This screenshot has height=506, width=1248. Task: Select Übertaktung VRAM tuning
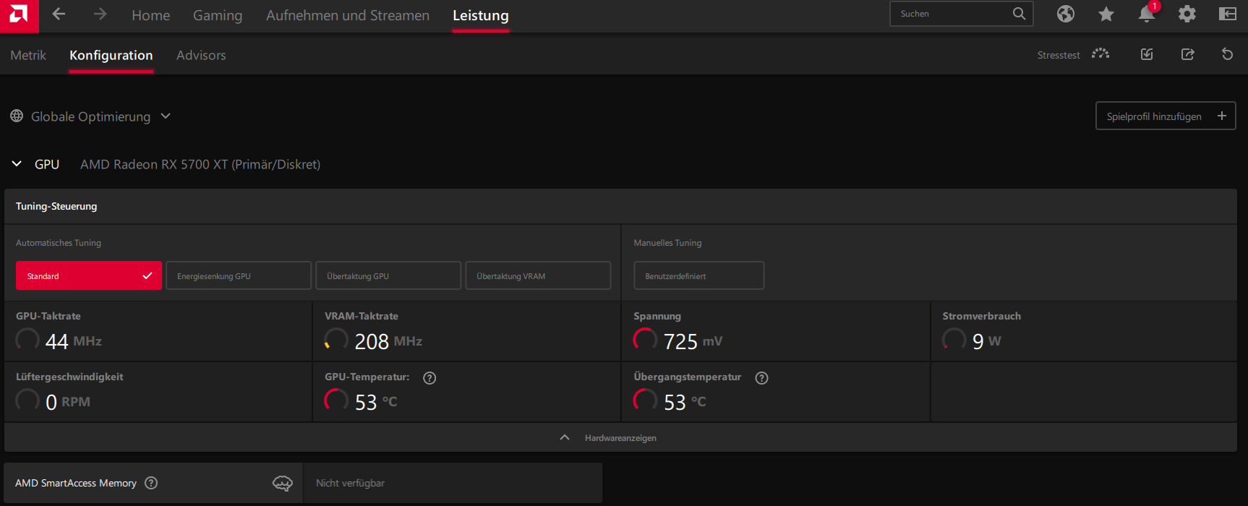click(538, 275)
